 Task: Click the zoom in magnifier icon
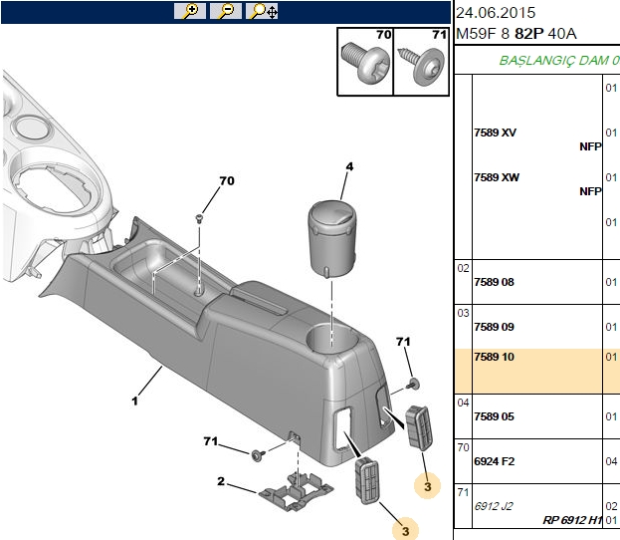[x=190, y=11]
